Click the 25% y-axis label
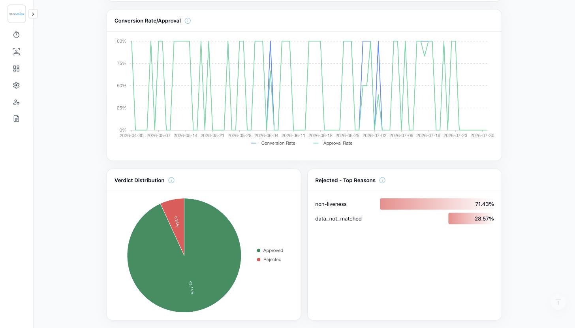 pyautogui.click(x=122, y=108)
